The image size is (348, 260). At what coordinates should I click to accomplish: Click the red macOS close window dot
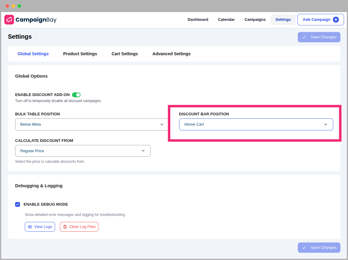point(7,6)
